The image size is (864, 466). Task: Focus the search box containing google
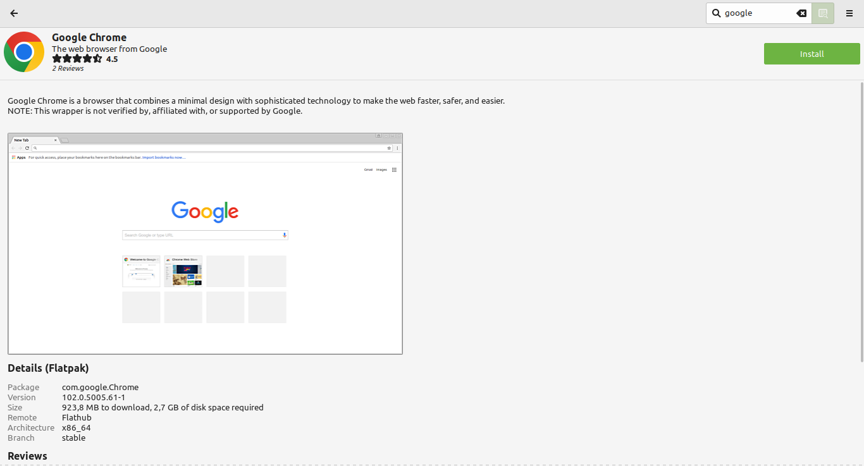pyautogui.click(x=758, y=13)
